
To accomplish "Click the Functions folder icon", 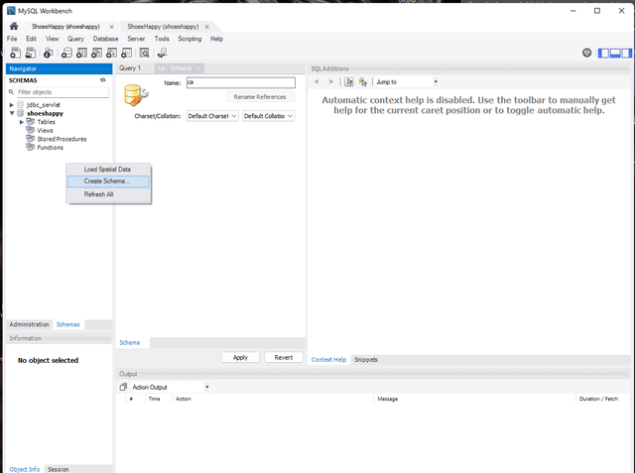I will 30,147.
